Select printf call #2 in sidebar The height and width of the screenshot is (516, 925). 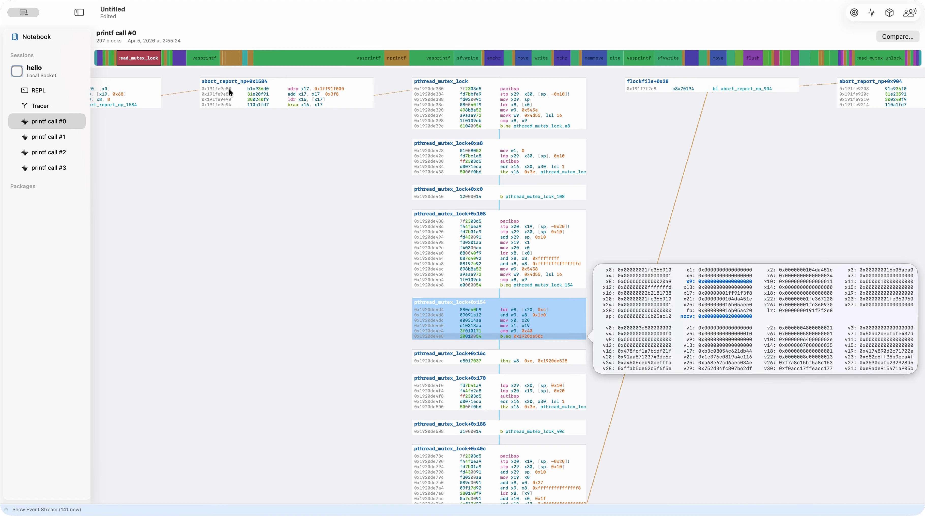(x=47, y=152)
